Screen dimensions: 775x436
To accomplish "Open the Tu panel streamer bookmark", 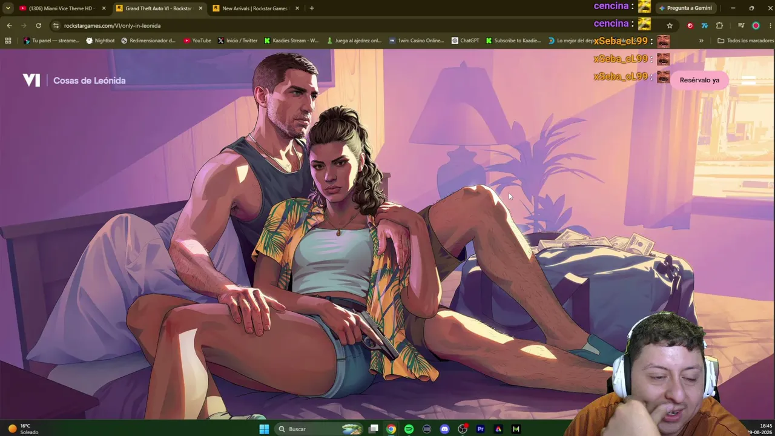I will (x=51, y=41).
